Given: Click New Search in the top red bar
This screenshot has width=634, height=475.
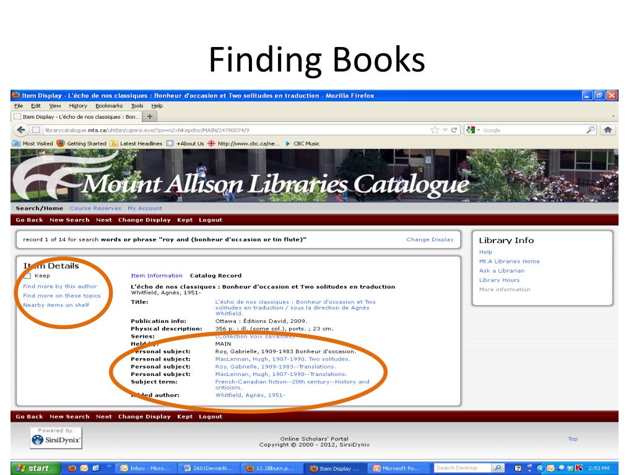Looking at the screenshot, I should (69, 220).
